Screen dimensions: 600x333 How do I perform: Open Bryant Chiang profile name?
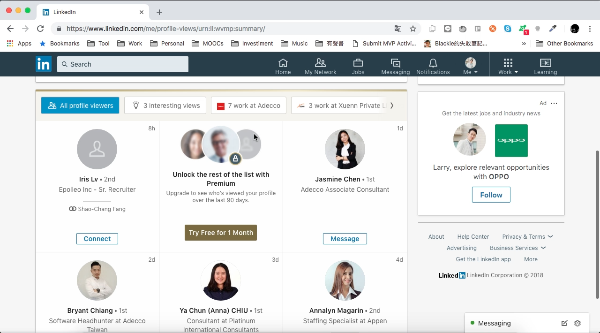pos(90,310)
